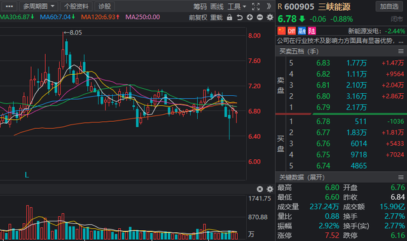Select buy level 4 price 6.75
The image size is (407, 241).
(323, 155)
